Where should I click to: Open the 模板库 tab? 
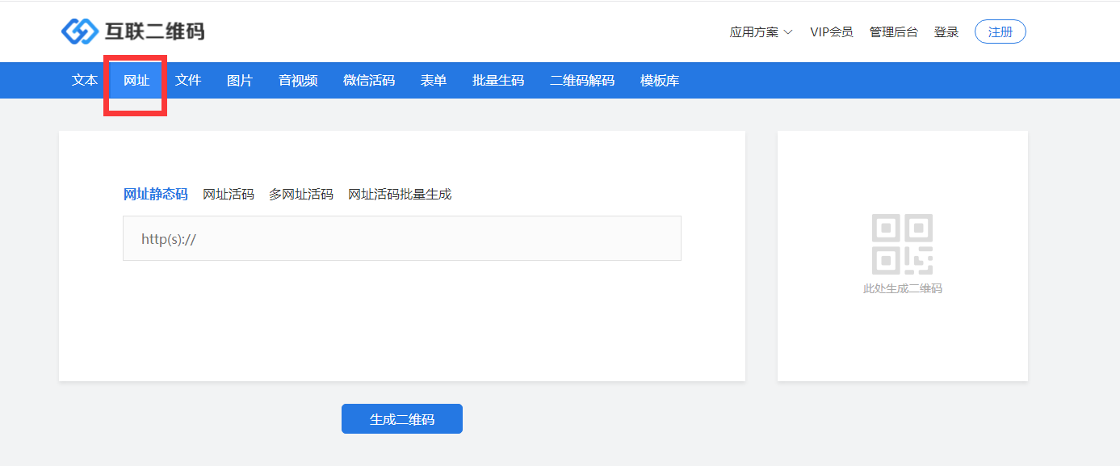[x=660, y=80]
